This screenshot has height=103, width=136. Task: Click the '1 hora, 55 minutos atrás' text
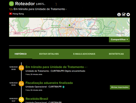pyautogui.click(x=34, y=90)
